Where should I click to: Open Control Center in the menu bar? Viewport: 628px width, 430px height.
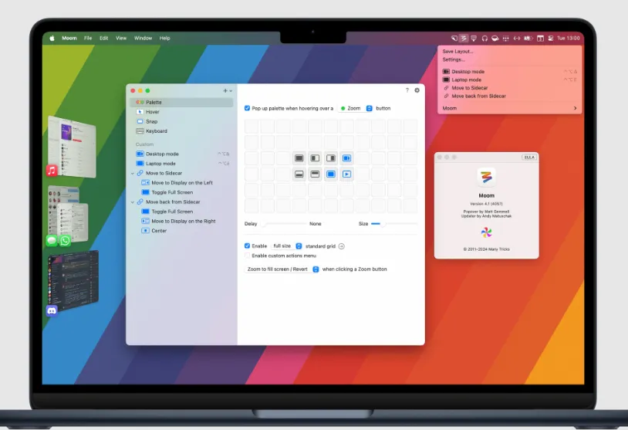coord(551,38)
